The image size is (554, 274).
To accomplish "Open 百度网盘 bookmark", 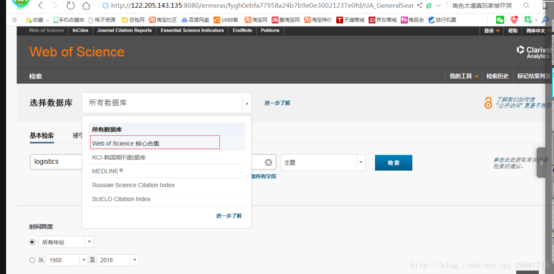I will click(196, 20).
